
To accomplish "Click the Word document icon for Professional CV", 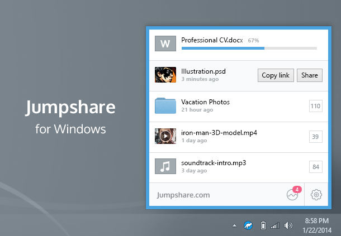I will point(165,44).
